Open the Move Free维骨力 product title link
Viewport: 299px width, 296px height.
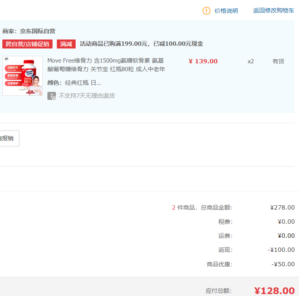[106, 65]
